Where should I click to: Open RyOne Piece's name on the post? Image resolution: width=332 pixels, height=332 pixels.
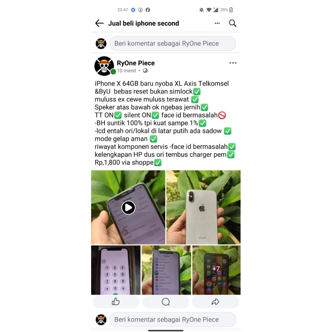(136, 63)
